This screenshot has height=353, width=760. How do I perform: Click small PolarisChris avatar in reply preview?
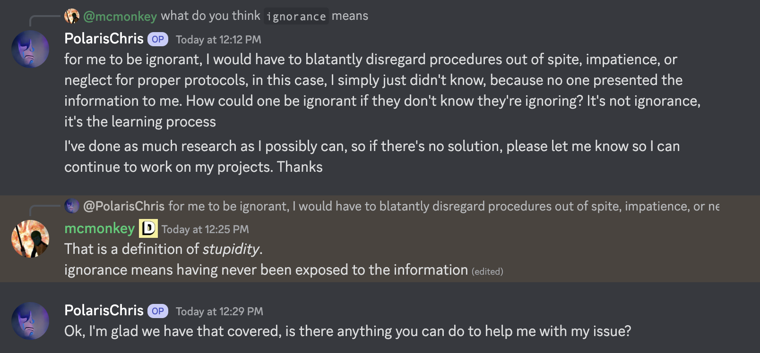(x=72, y=206)
